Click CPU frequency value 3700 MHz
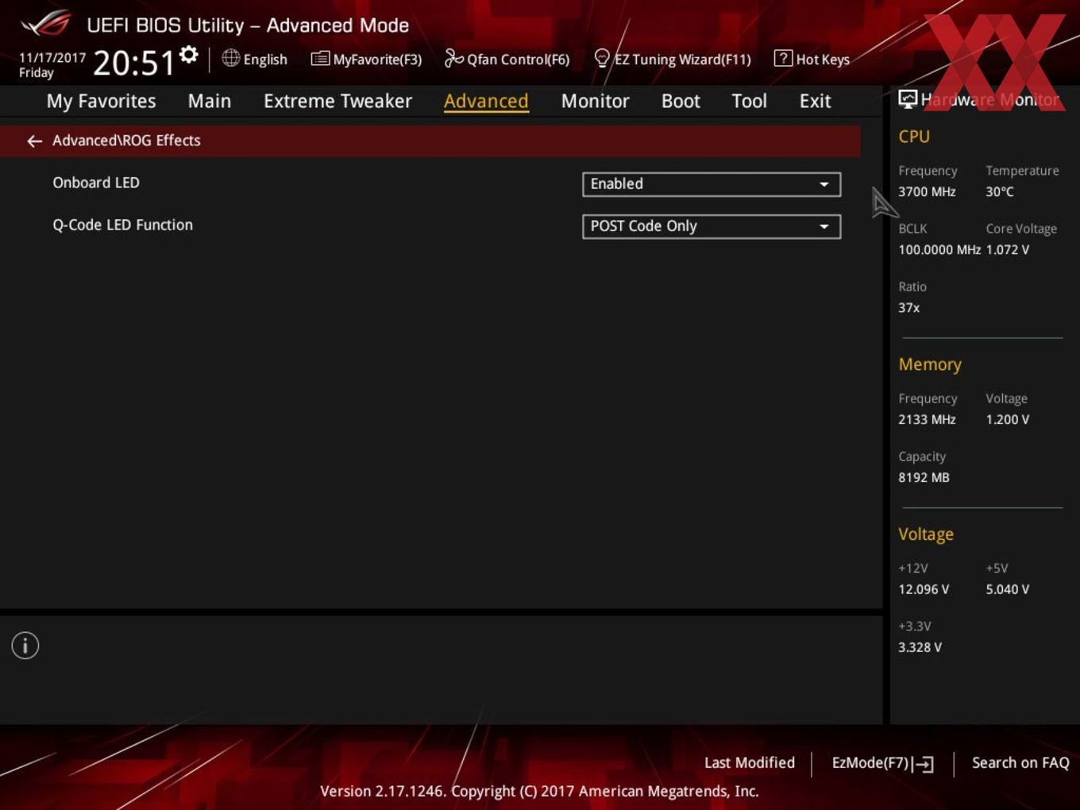Viewport: 1080px width, 810px height. pyautogui.click(x=927, y=191)
